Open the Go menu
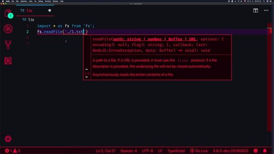The width and height of the screenshot is (274, 154). coord(35,1)
